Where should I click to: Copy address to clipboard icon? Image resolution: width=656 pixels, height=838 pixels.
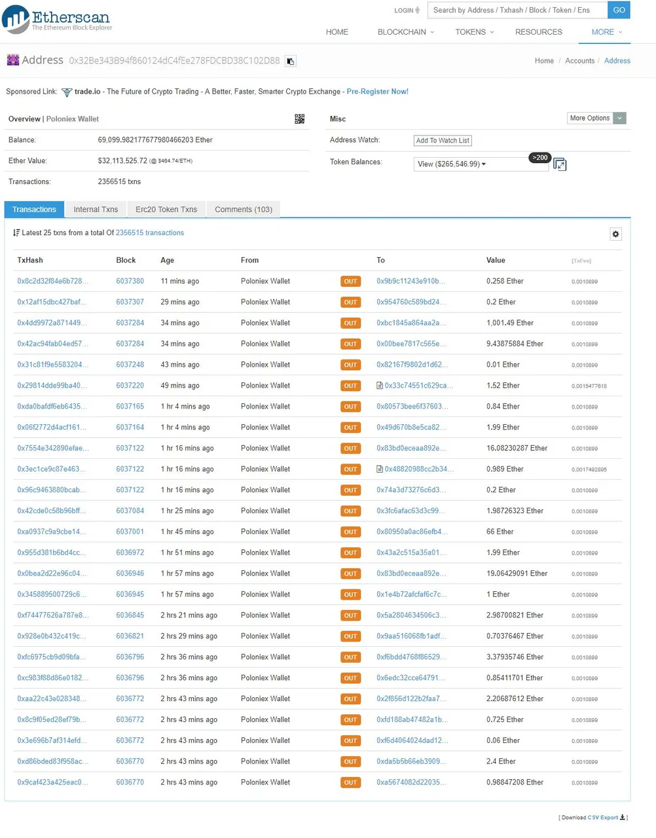[291, 61]
